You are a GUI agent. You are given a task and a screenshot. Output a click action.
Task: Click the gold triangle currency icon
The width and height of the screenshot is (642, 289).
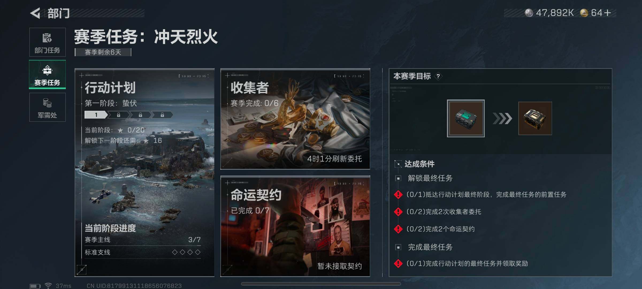pos(584,13)
